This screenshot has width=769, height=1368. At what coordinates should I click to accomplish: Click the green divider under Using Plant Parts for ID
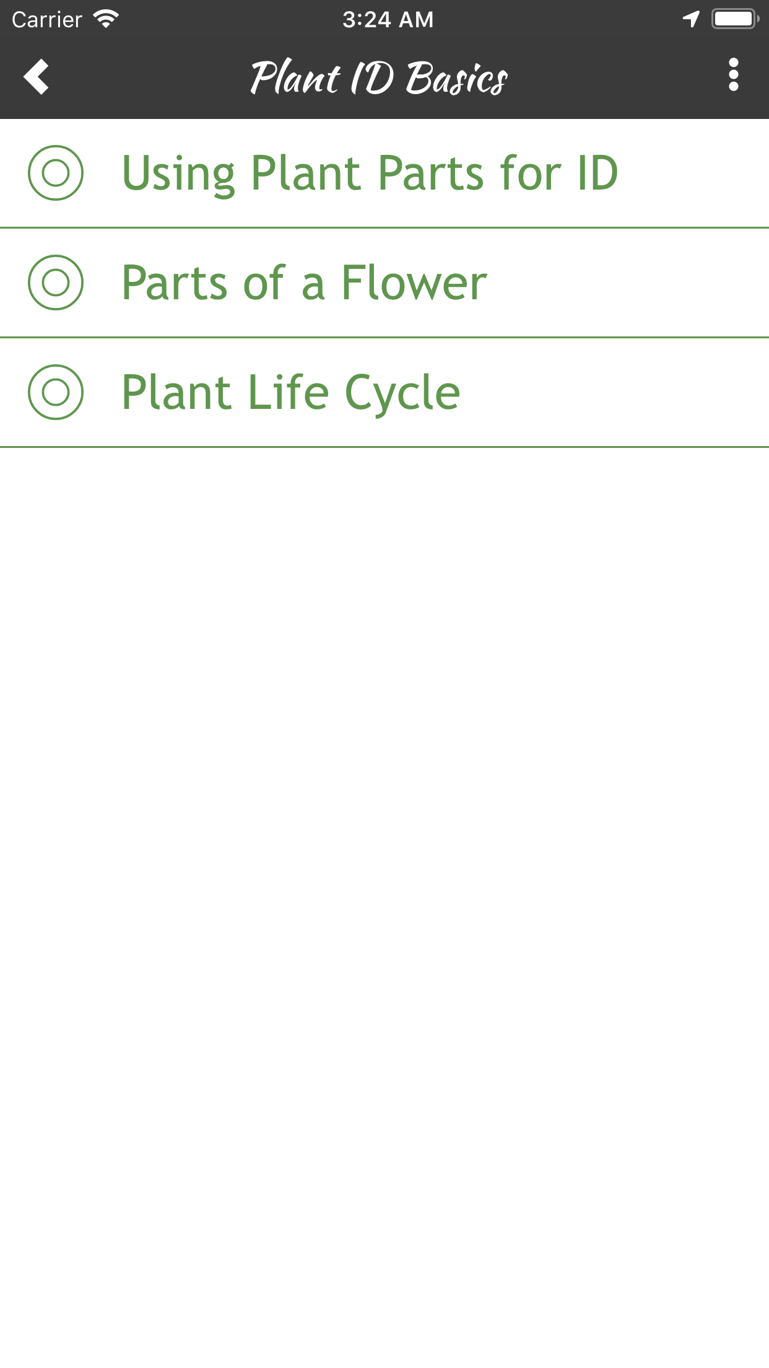pos(384,228)
